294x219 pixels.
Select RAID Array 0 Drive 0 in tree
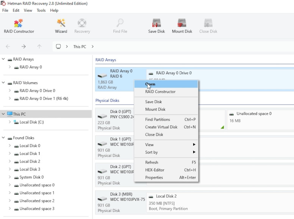37,91
